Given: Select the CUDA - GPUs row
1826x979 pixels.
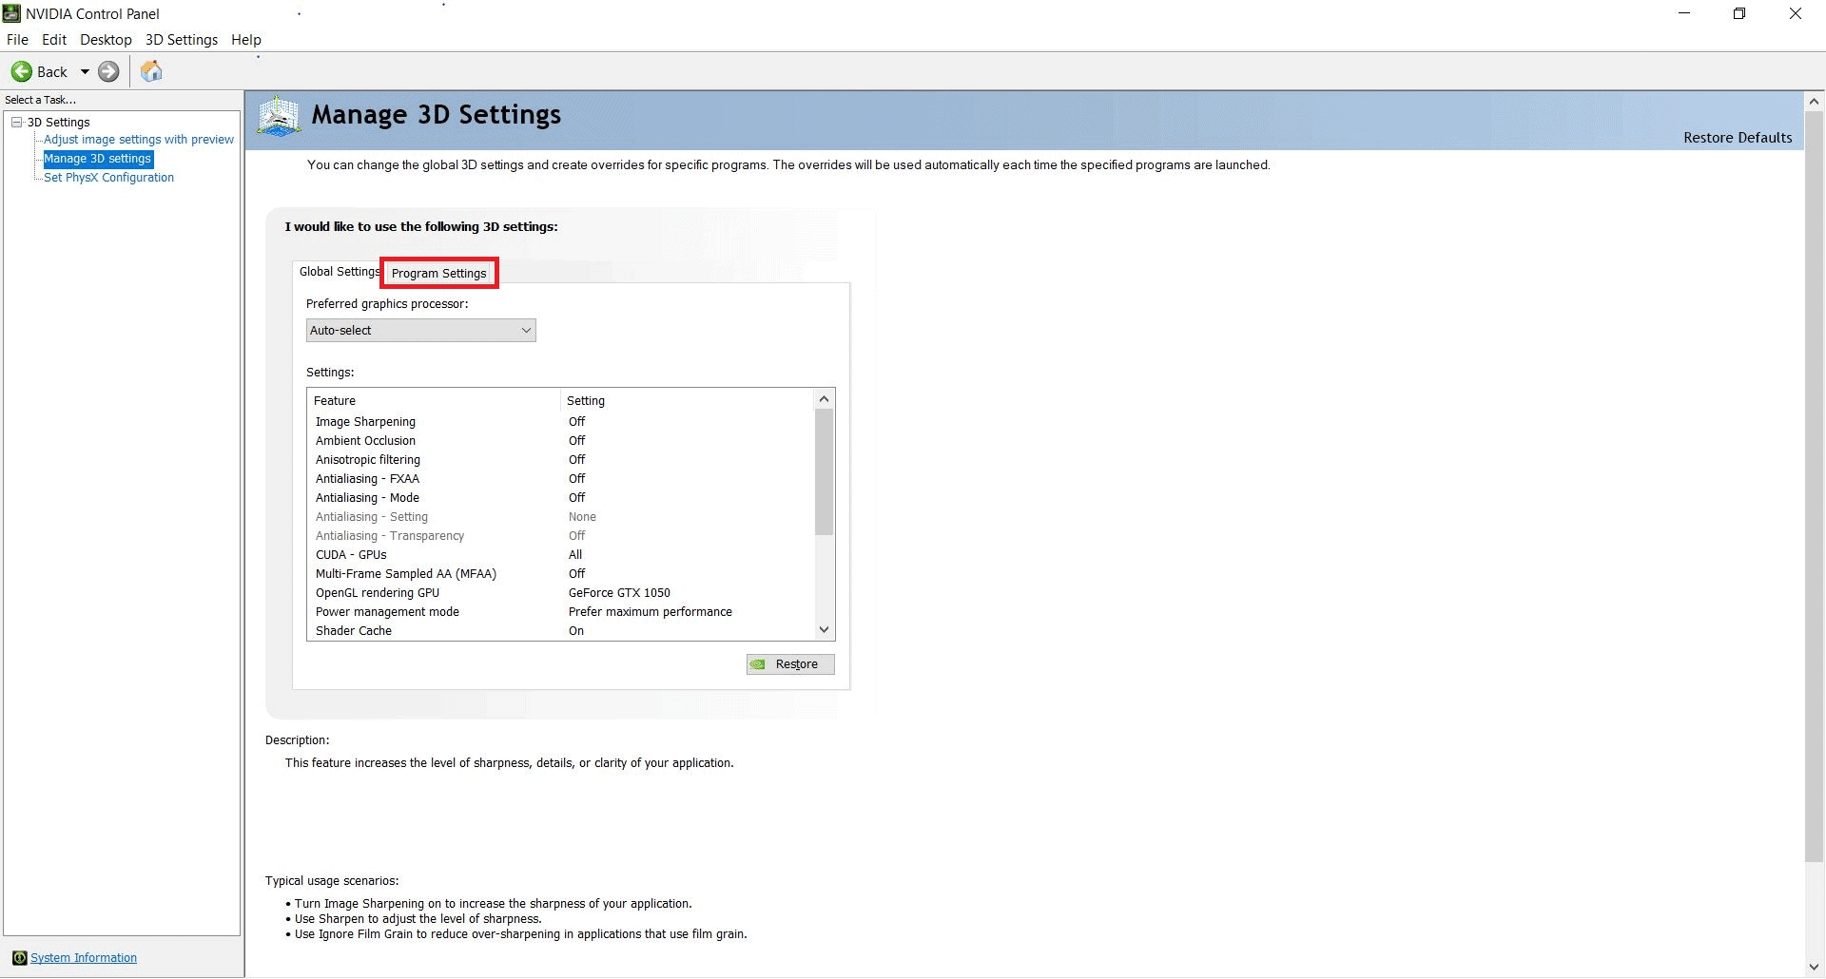Looking at the screenshot, I should pos(561,554).
